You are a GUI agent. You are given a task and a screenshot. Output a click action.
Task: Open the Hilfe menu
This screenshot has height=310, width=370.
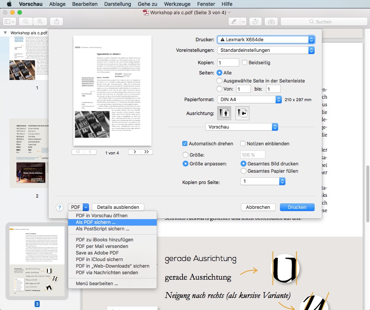(x=227, y=4)
